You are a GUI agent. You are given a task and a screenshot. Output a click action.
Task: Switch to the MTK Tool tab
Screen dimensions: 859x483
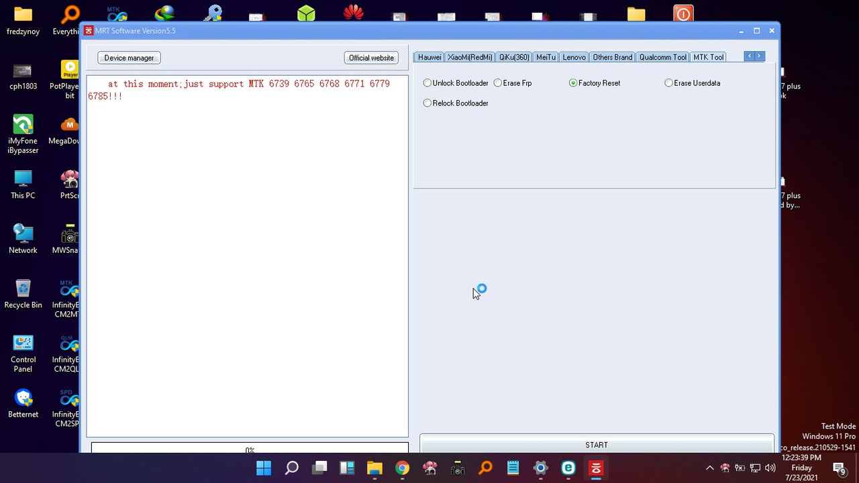pyautogui.click(x=709, y=57)
